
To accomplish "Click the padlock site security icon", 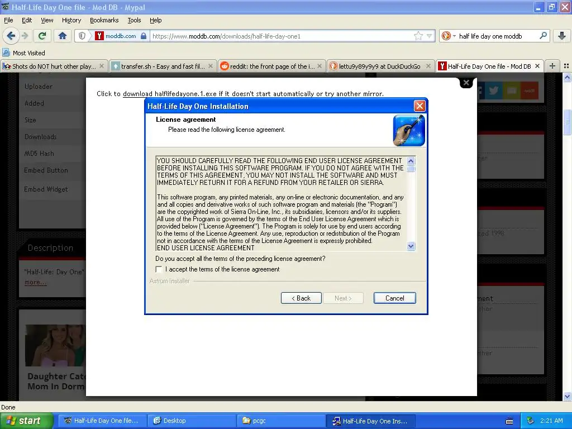I will coord(144,36).
